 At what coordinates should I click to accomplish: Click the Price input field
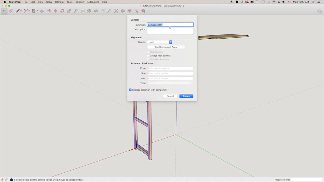tap(170, 68)
